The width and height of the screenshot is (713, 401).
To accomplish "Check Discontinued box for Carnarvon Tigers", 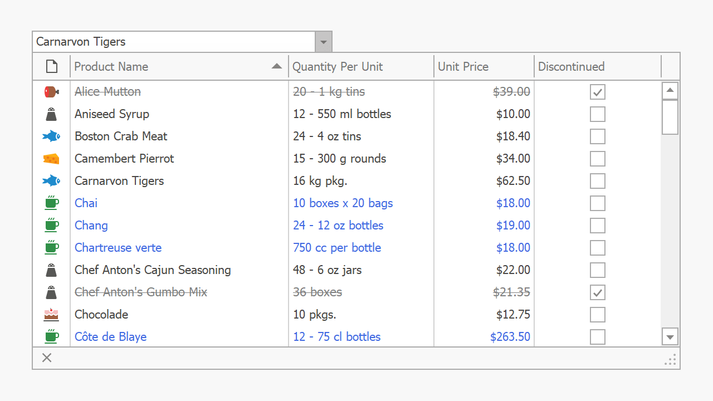I will pos(597,181).
